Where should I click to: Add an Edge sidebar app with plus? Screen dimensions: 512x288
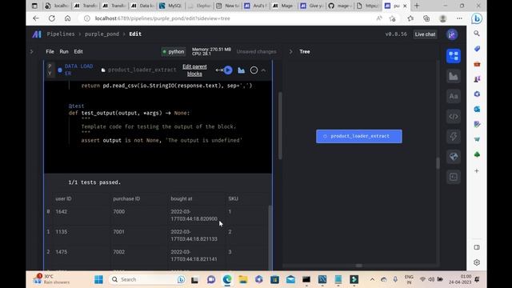[477, 170]
